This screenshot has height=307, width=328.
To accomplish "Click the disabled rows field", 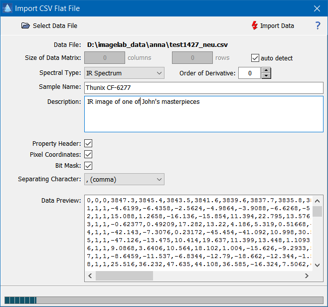I will click(192, 58).
